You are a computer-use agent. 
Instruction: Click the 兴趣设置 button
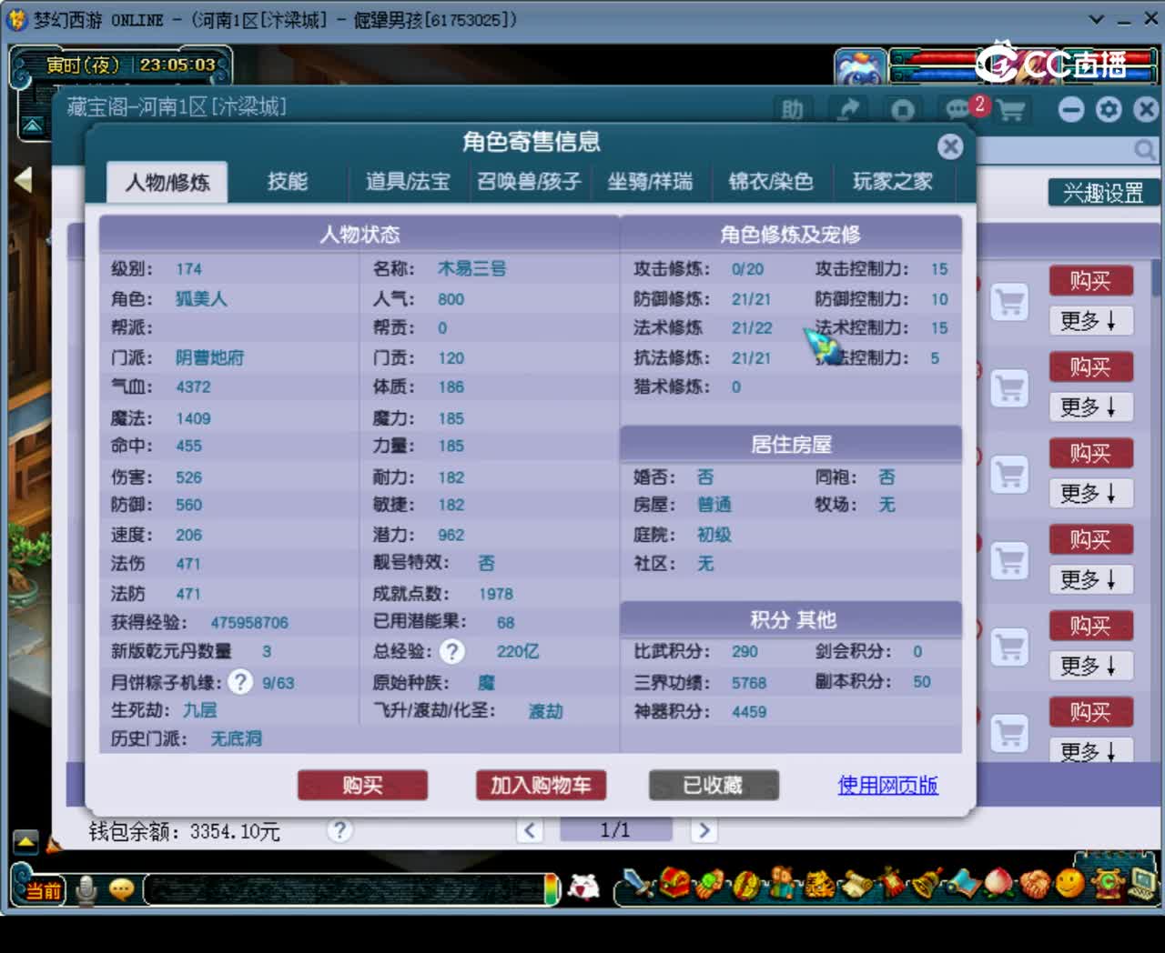(1103, 193)
